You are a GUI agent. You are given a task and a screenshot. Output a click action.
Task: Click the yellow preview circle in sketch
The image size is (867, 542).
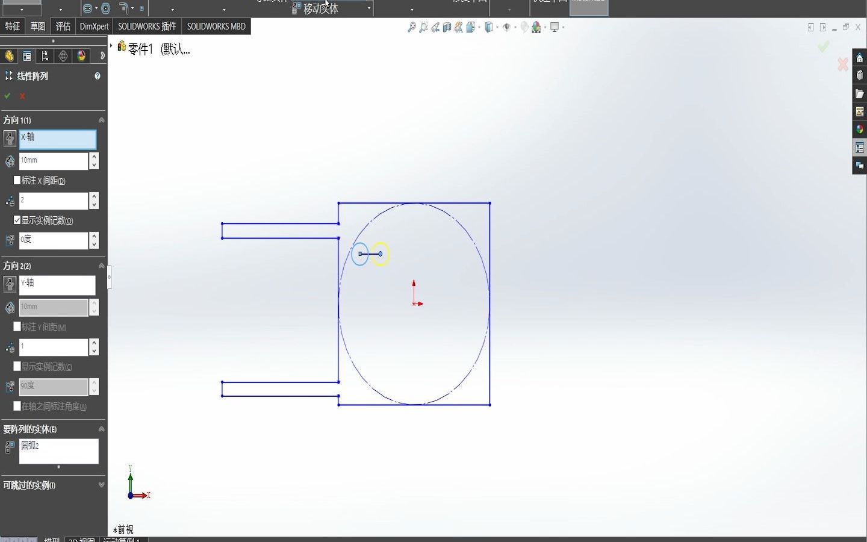click(381, 254)
